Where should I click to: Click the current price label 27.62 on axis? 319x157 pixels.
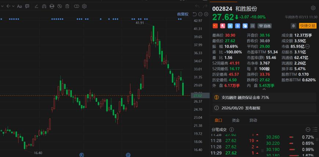point(200,96)
